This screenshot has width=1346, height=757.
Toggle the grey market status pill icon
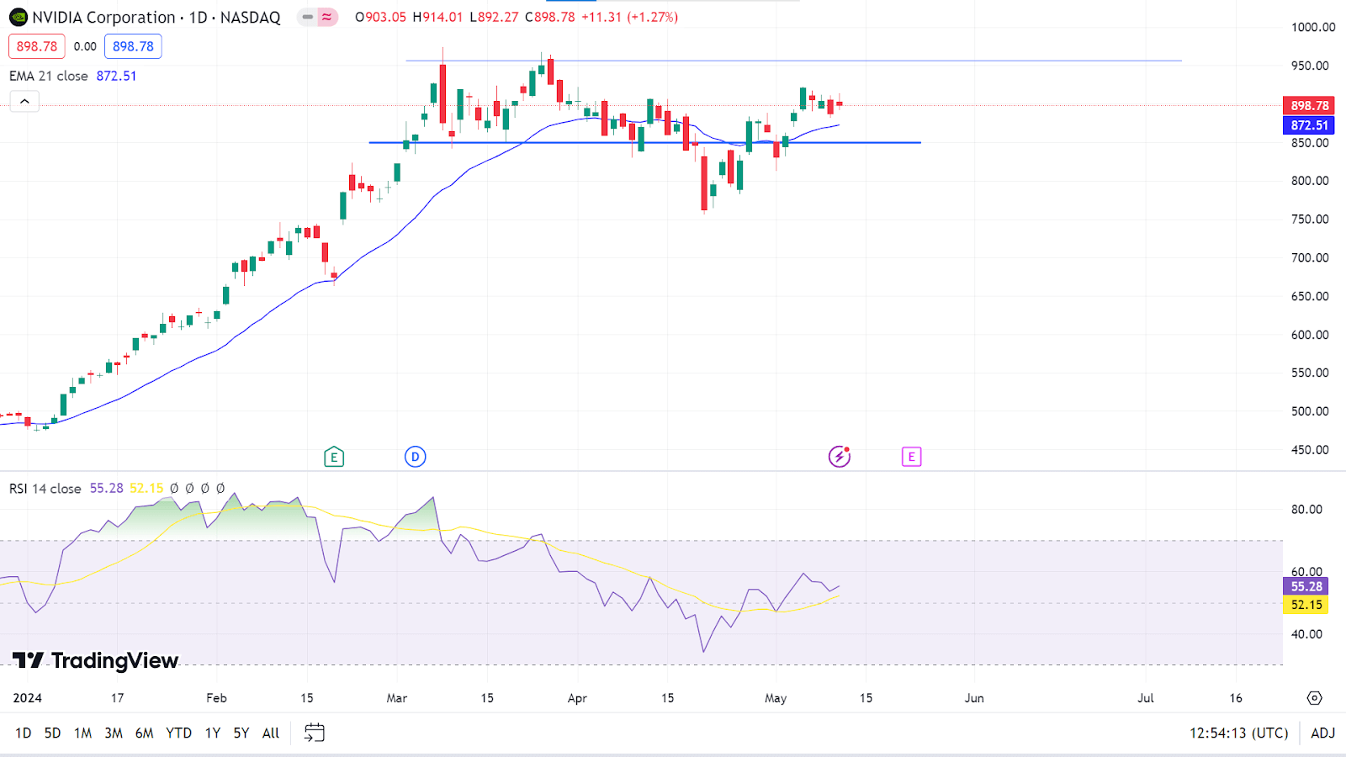307,17
